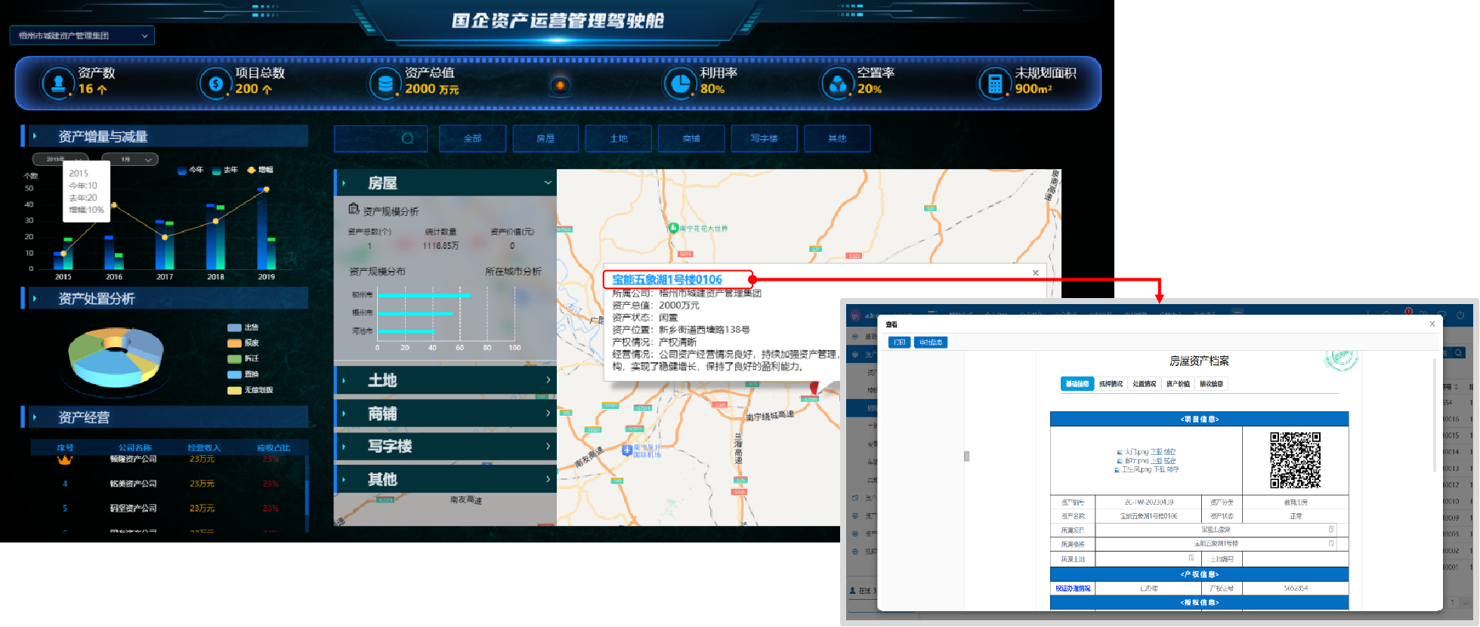Click the clipboard icon beside 资产规模分析

pos(354,208)
